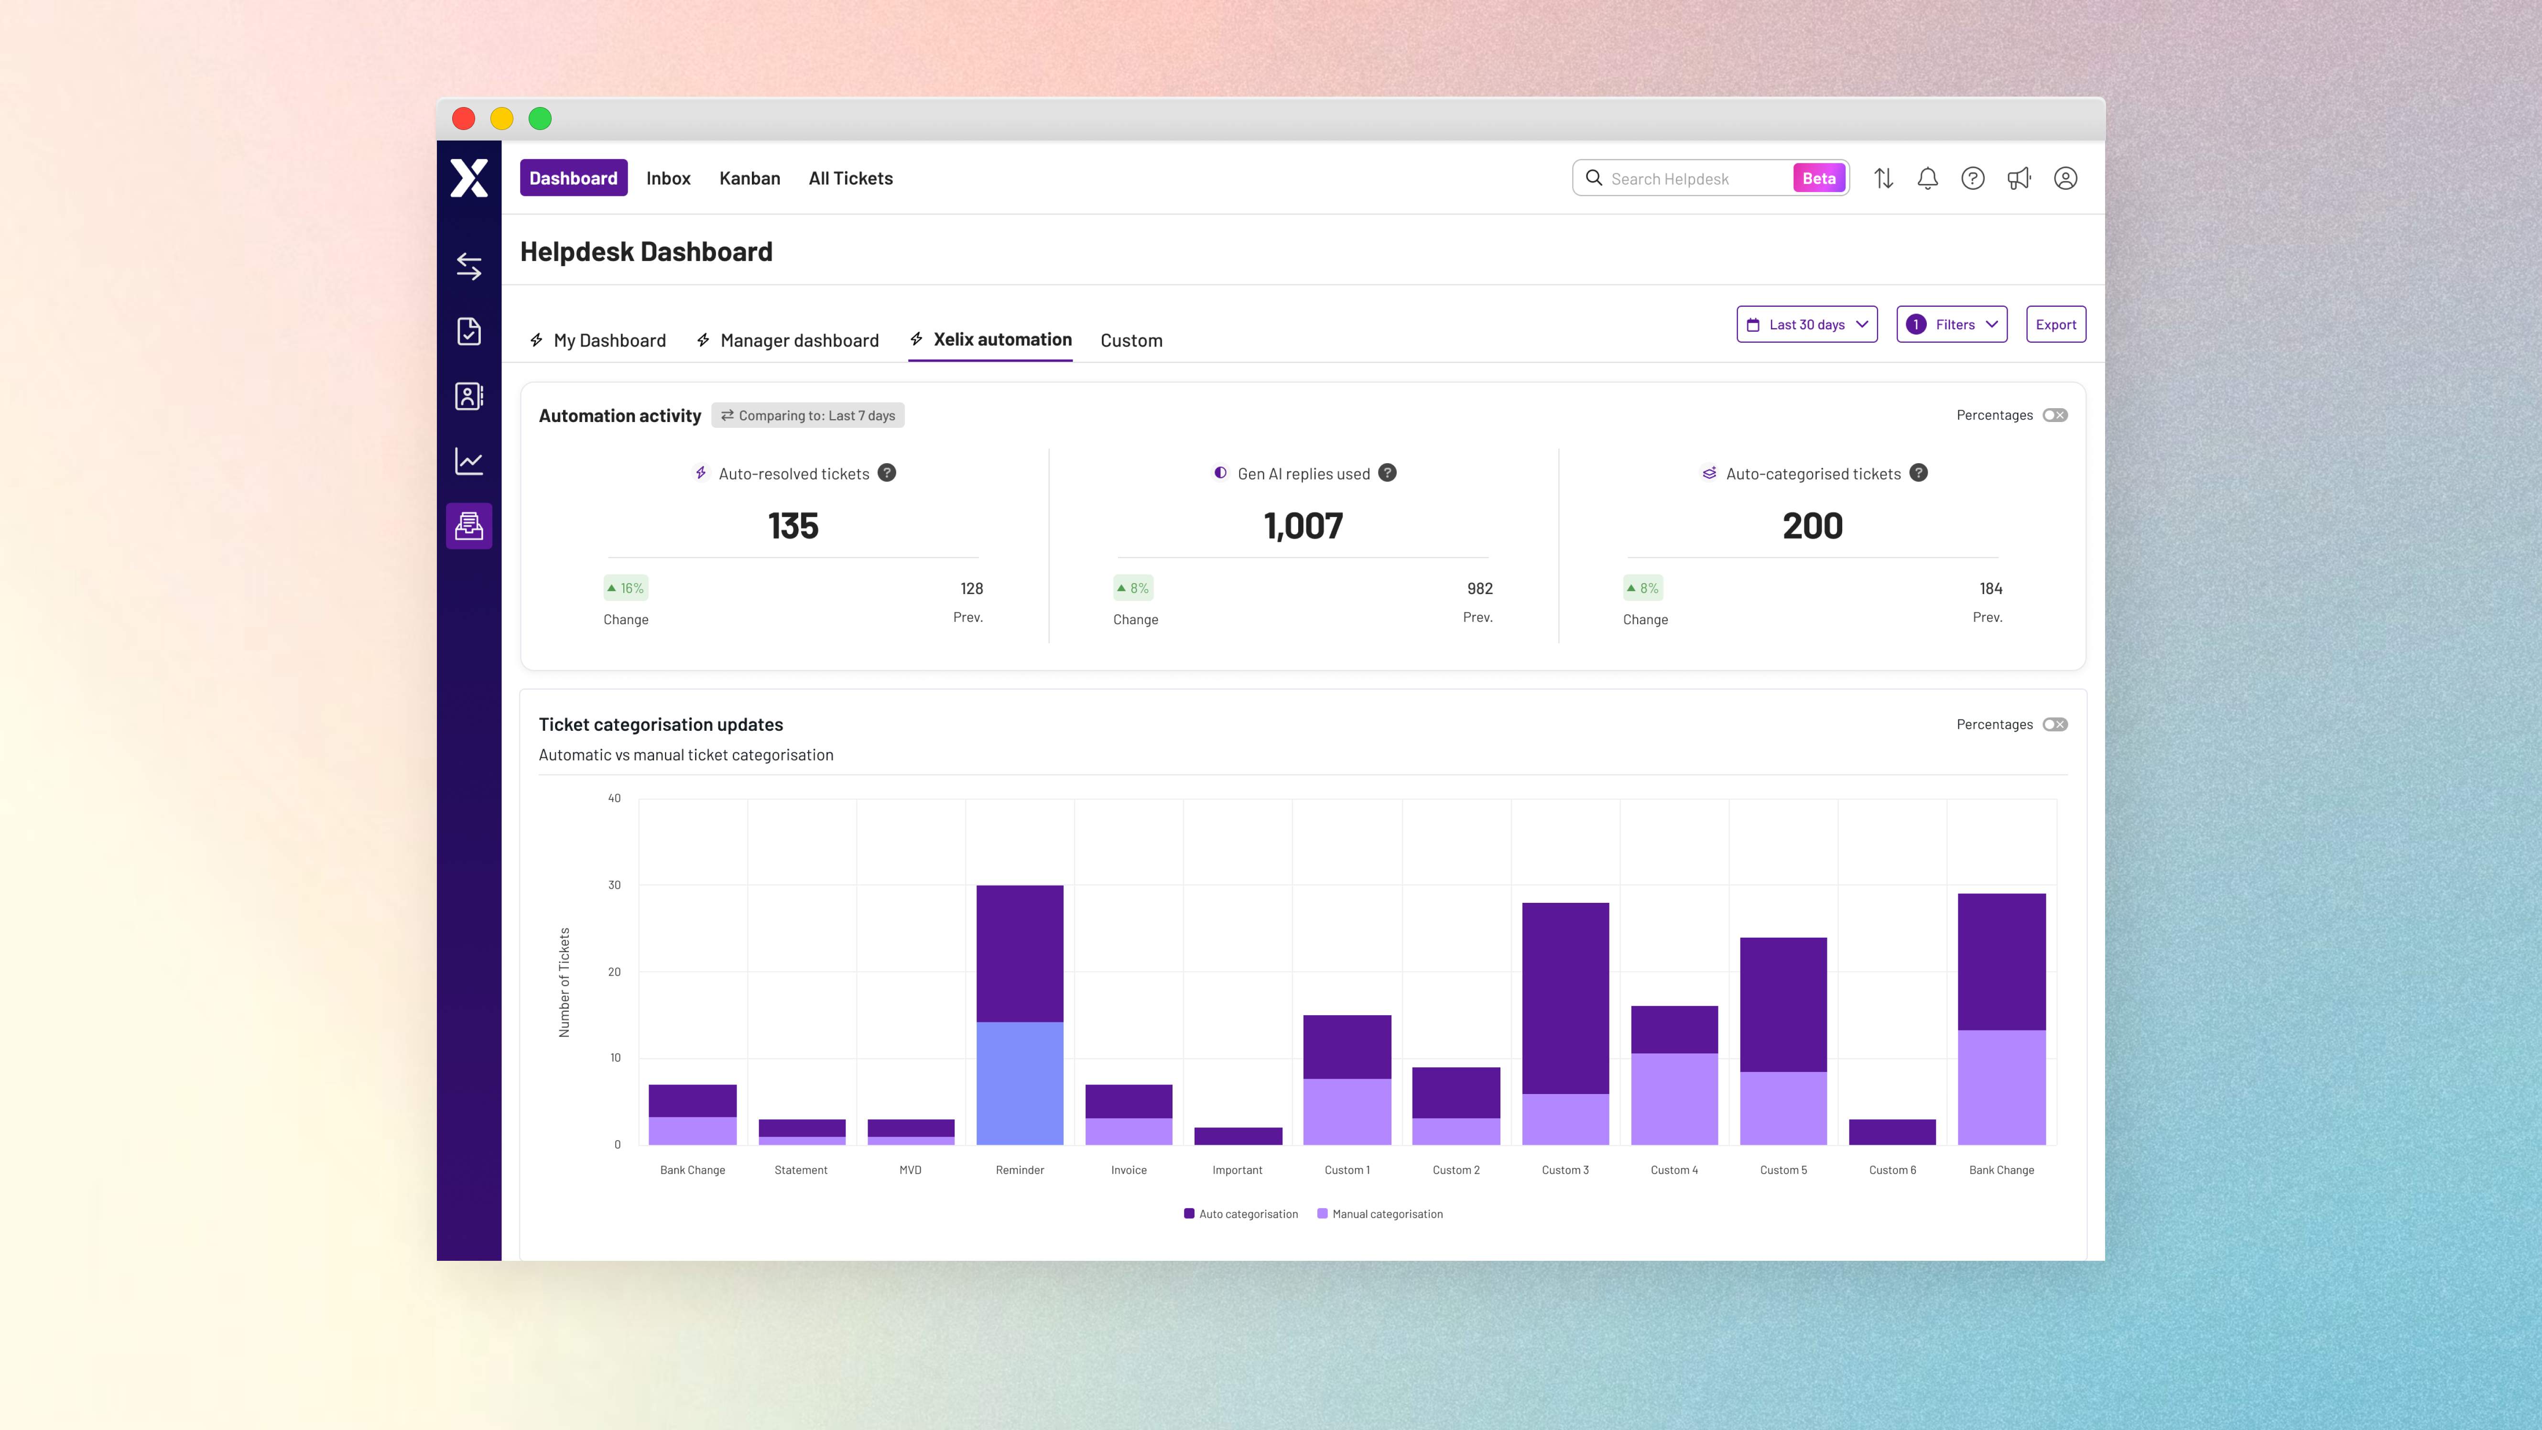Toggle Auto categorisation legend series

point(1241,1214)
